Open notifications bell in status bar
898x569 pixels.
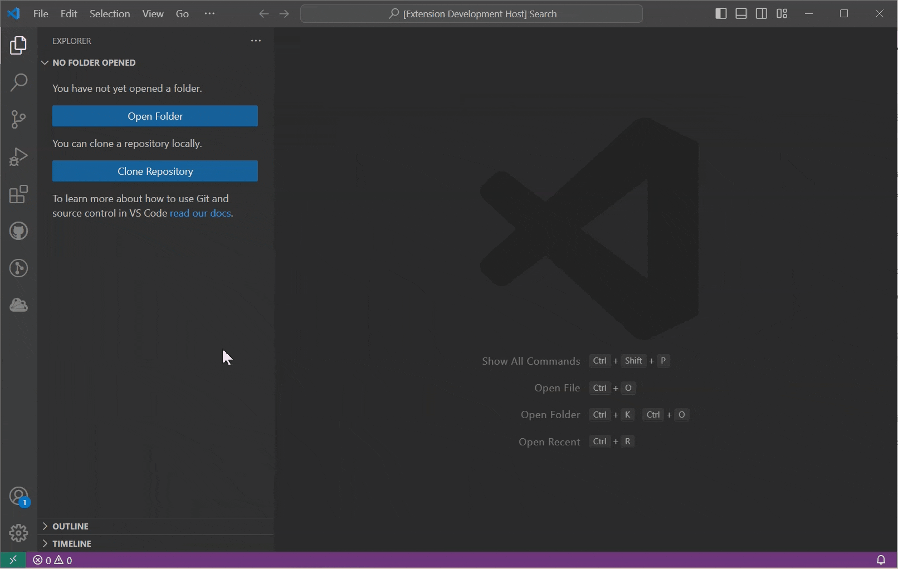(881, 560)
